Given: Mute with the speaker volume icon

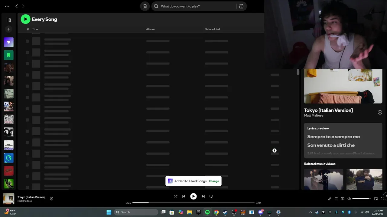Looking at the screenshot, I should click(x=349, y=199).
